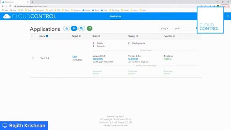Sort by the Build column icon
The image size is (231, 130).
(99, 36)
